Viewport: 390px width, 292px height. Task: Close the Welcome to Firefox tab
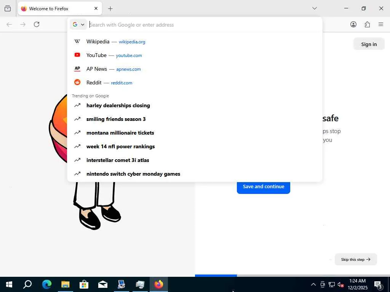tap(96, 8)
